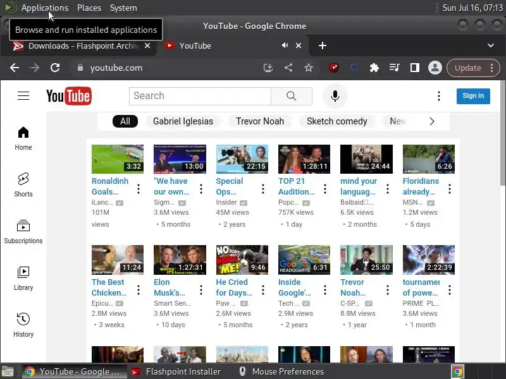This screenshot has width=506, height=379.
Task: Click the show desktop icon in taskbar
Action: coord(7,372)
